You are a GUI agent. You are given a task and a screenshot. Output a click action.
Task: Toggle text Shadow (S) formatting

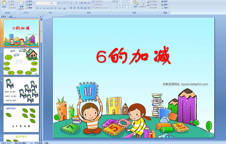click(x=52, y=8)
